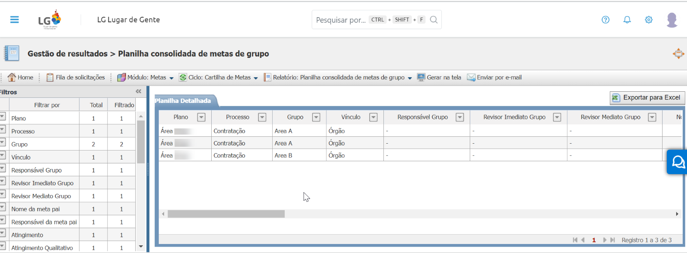Screen dimensions: 687x253
Task: Expand the Vínculo filter row arrow
Action: point(3,155)
